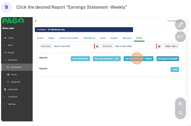This screenshot has width=191, height=126.
Task: Click the hamburger menu icon
Action: click(x=36, y=21)
